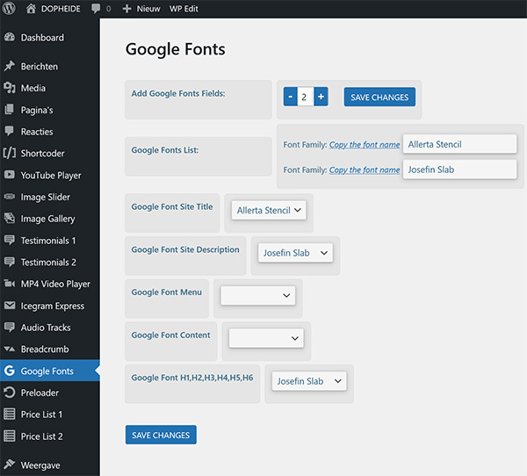Click the Shortcoder bracket icon

[x=10, y=154]
